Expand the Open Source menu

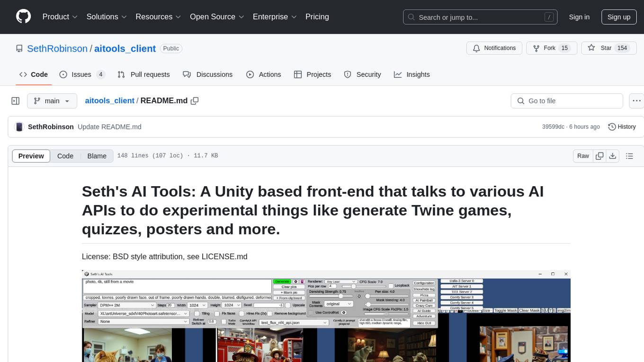coord(217,17)
